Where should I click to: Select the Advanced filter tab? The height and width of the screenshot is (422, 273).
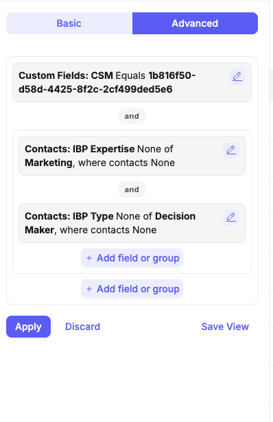click(195, 23)
